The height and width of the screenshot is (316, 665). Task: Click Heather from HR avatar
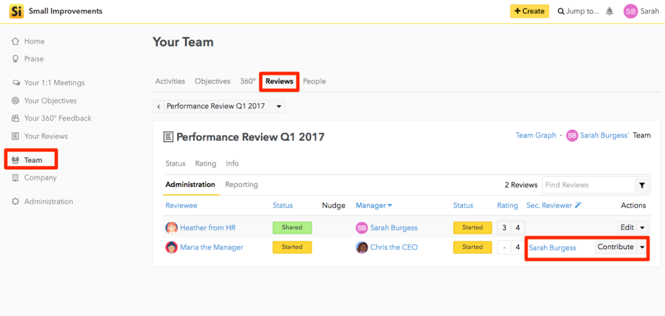tap(171, 228)
